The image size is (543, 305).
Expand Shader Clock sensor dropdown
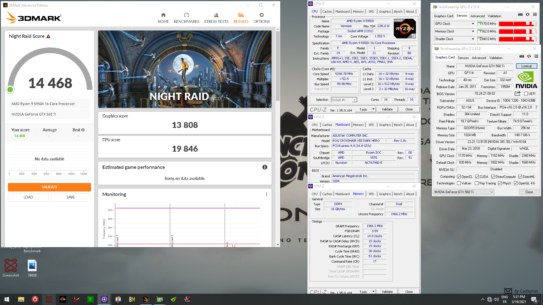[473, 39]
